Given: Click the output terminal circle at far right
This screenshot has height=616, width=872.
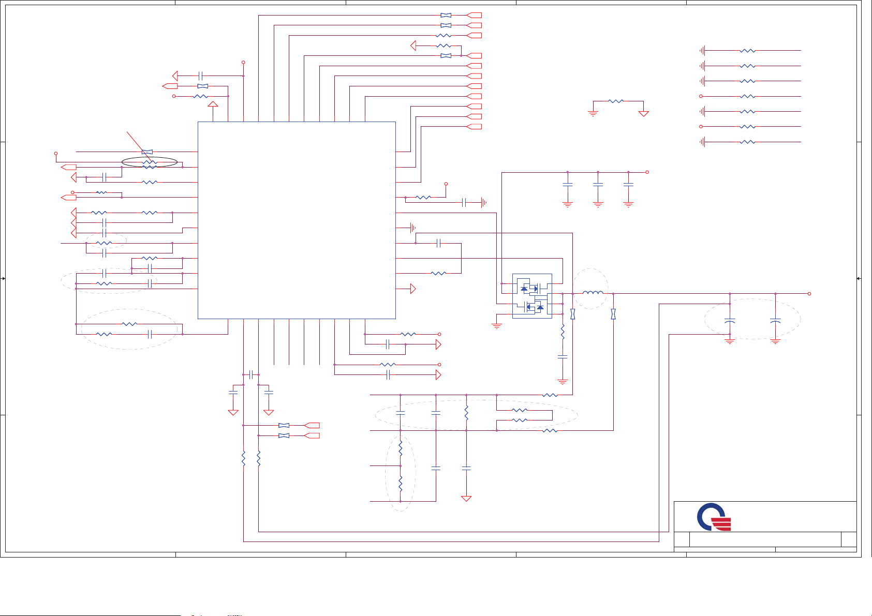Looking at the screenshot, I should tap(809, 294).
